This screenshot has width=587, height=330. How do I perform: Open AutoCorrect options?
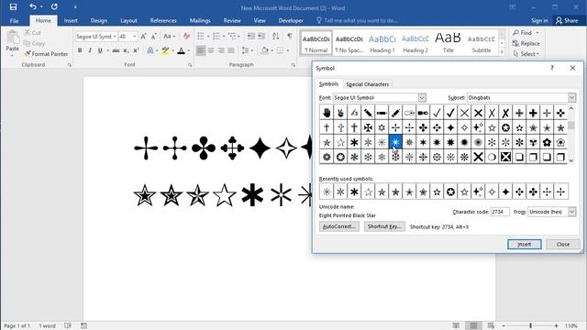pyautogui.click(x=339, y=226)
